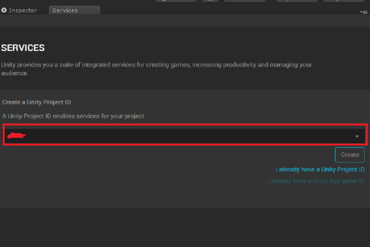Open the Account dropdown in the toolbar
The height and width of the screenshot is (247, 370).
point(245,1)
